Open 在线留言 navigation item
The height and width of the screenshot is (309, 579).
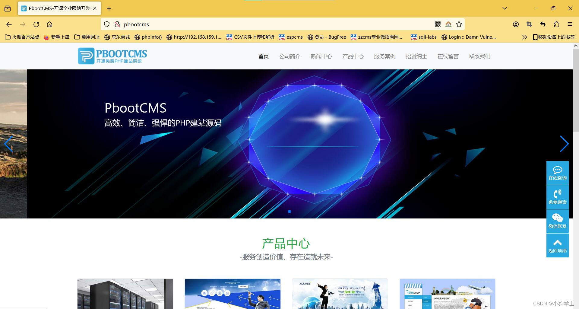[x=448, y=56]
